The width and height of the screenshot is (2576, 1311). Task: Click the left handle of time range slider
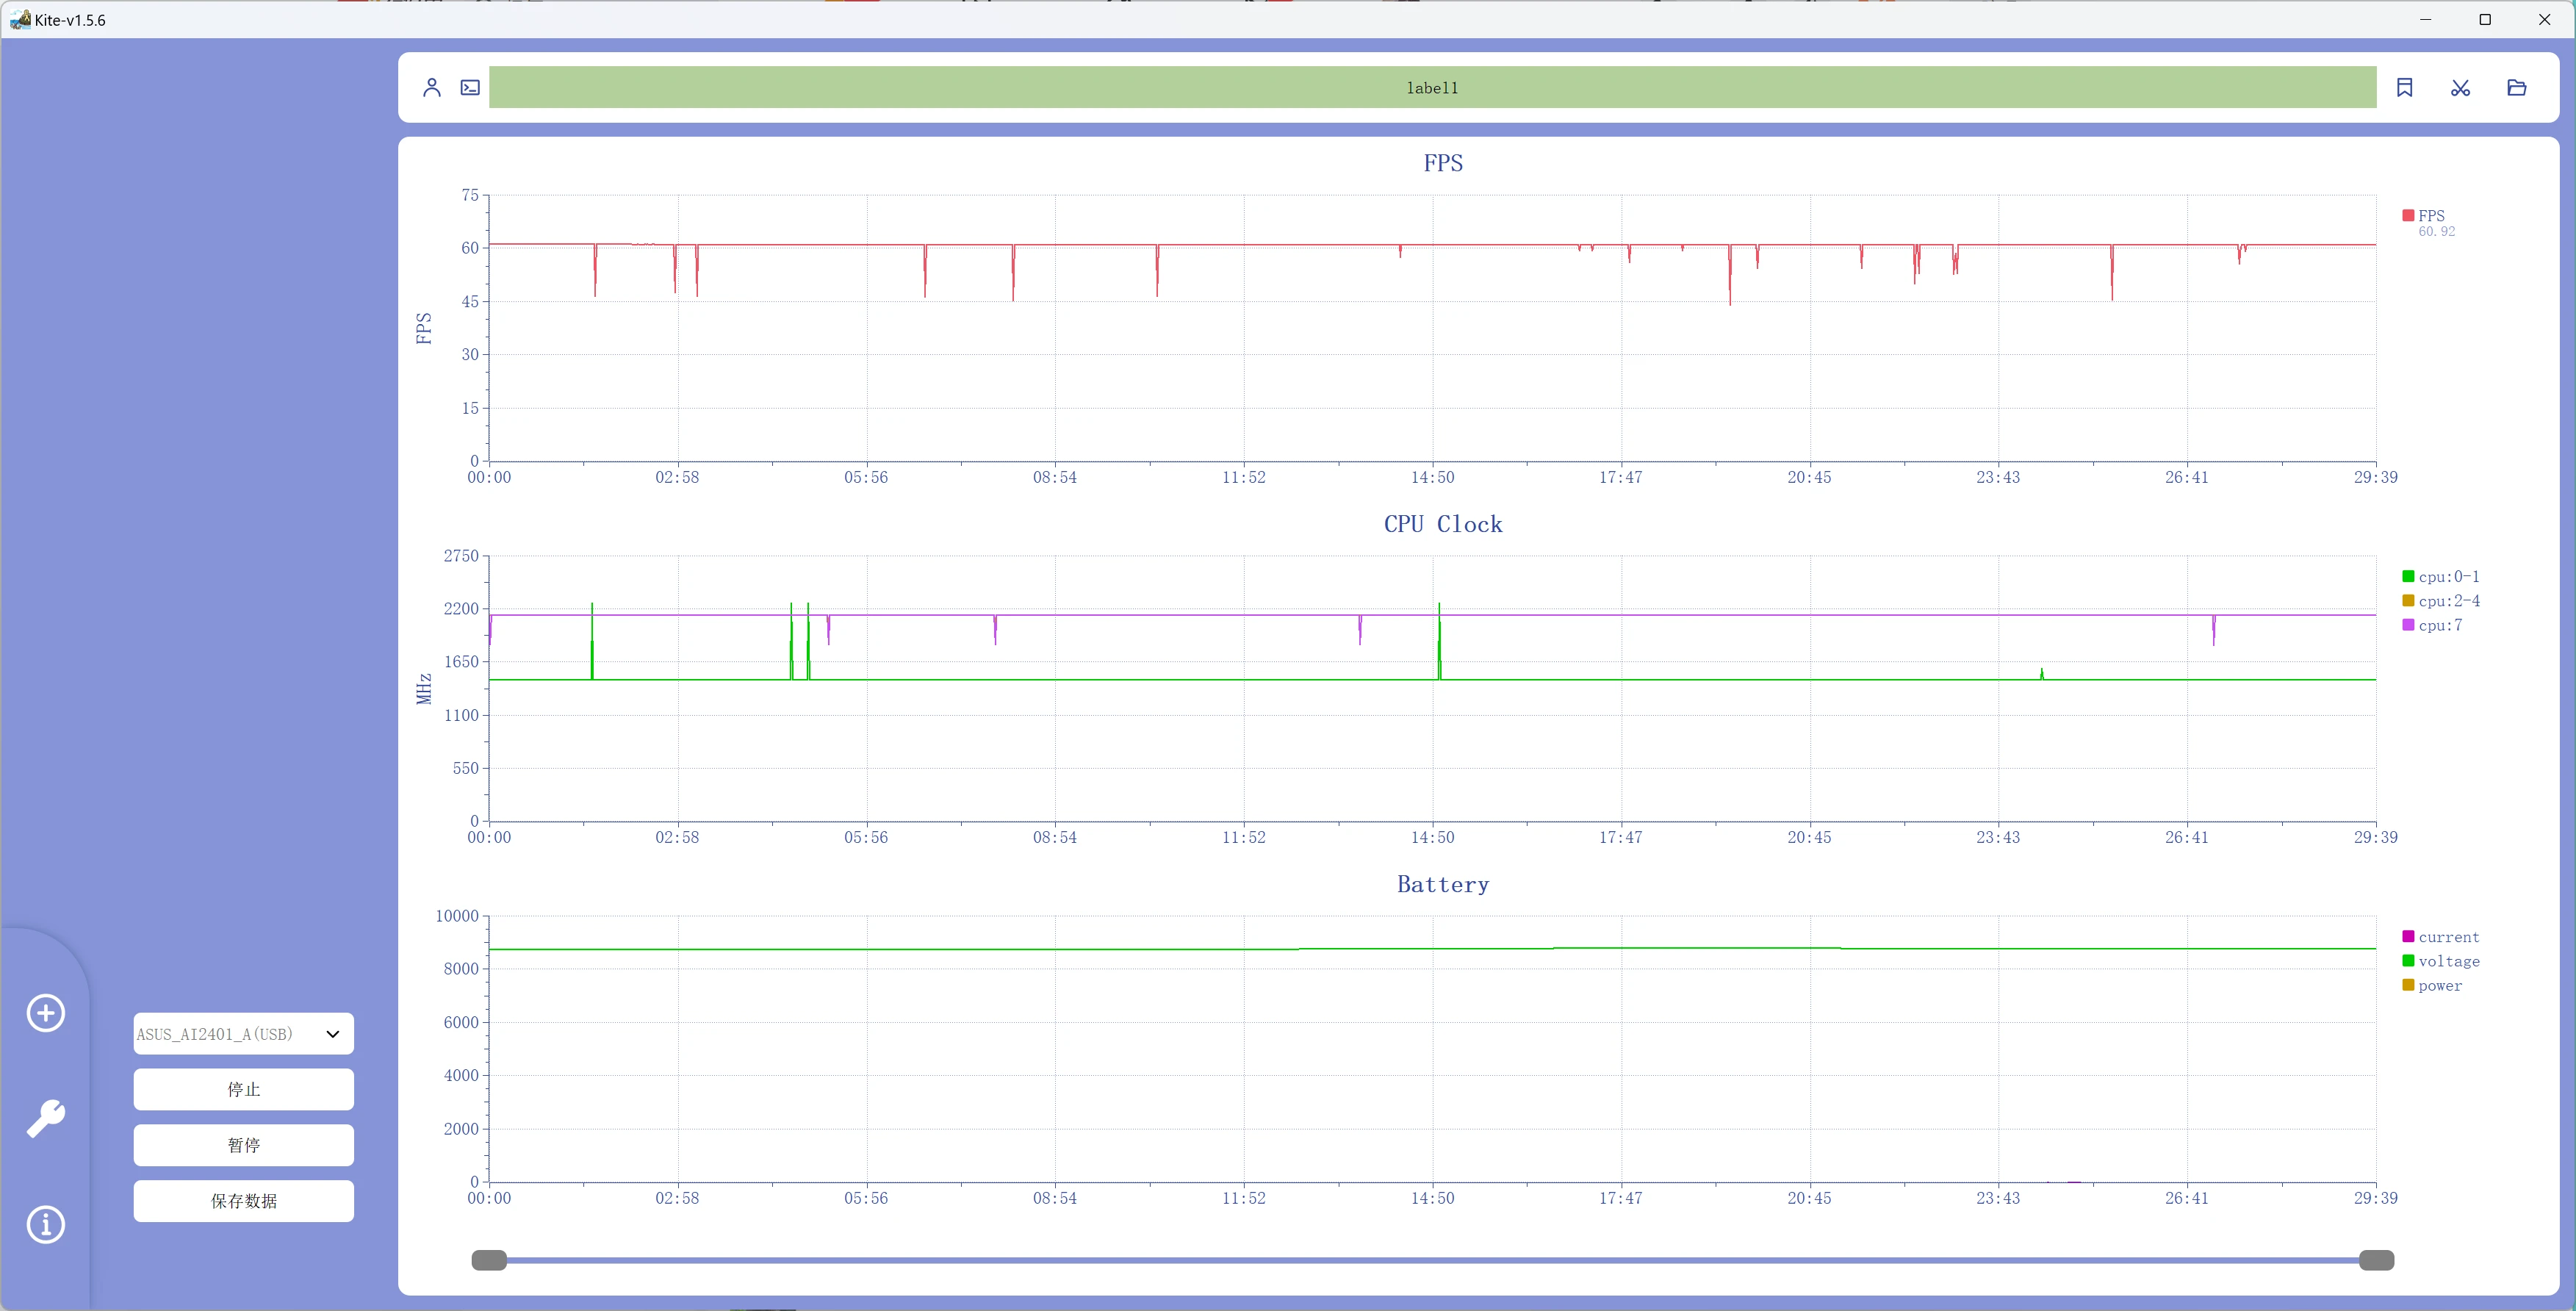coord(489,1260)
